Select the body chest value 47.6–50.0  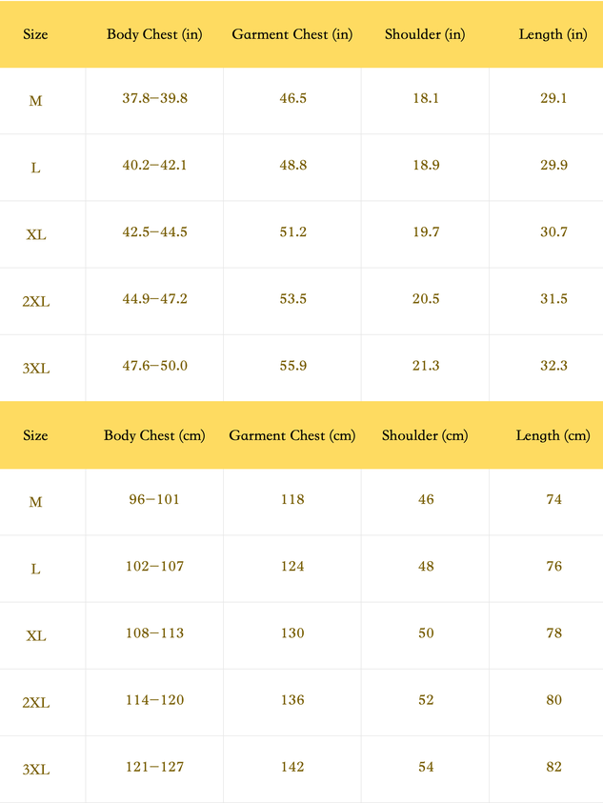(154, 366)
